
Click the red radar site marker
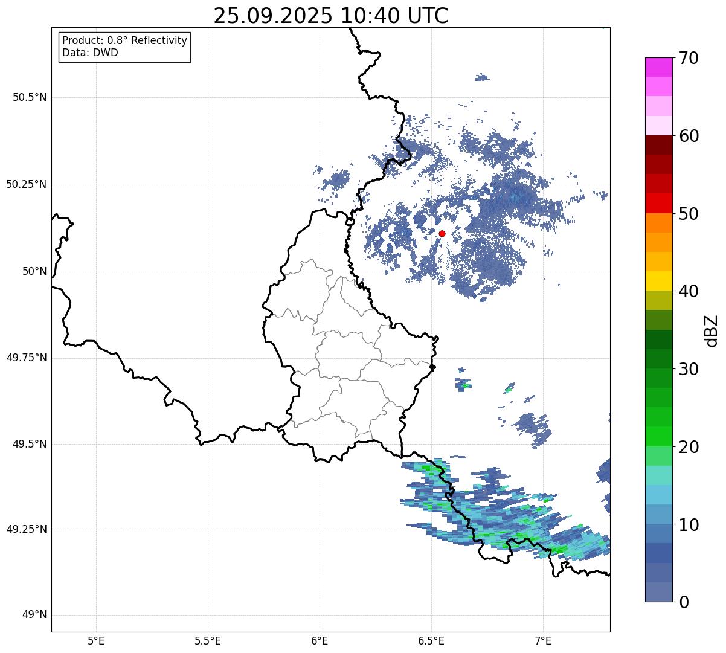click(x=442, y=233)
